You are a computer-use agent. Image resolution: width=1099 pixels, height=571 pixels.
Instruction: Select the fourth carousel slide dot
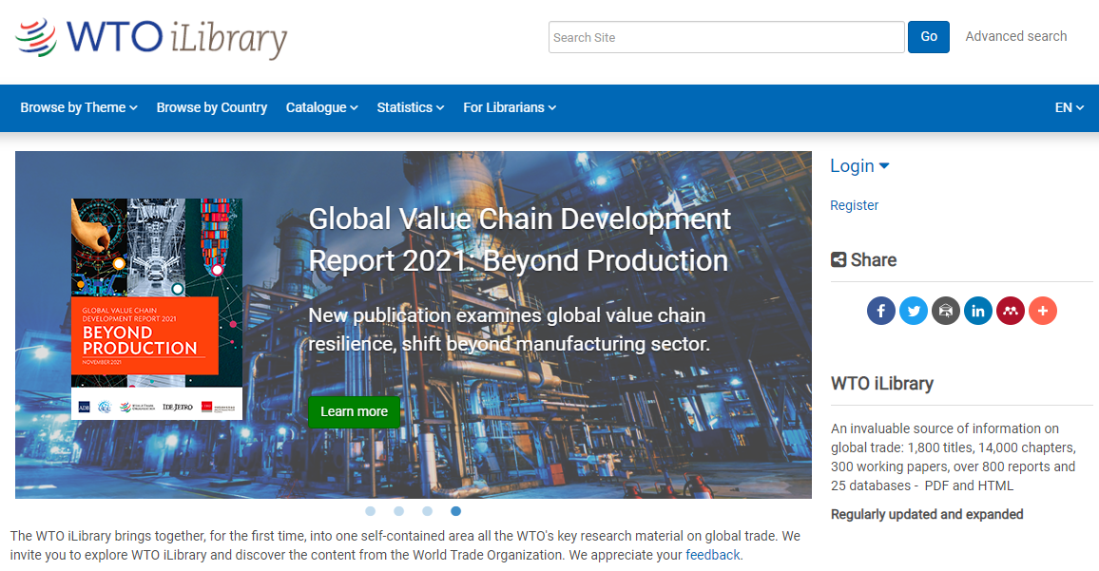[x=455, y=511]
